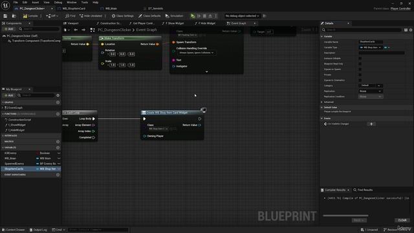
Task: Toggle the Instance Editable checkbox
Action: coord(360,58)
